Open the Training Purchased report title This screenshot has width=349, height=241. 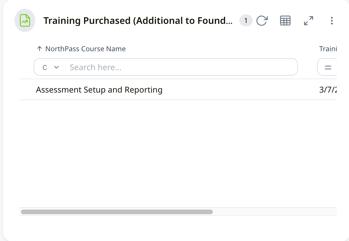point(138,21)
